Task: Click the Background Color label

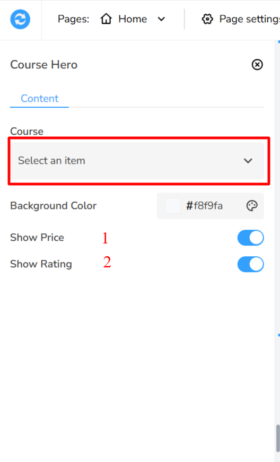Action: click(53, 206)
